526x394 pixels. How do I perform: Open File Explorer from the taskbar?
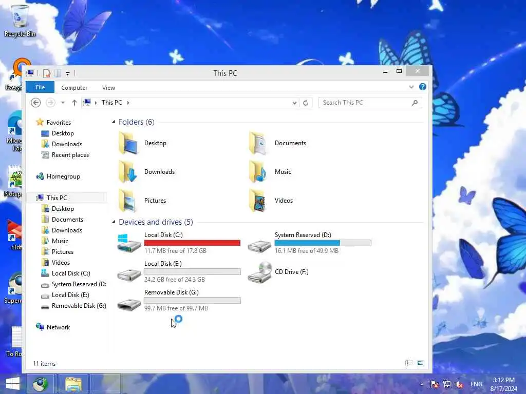(x=73, y=384)
